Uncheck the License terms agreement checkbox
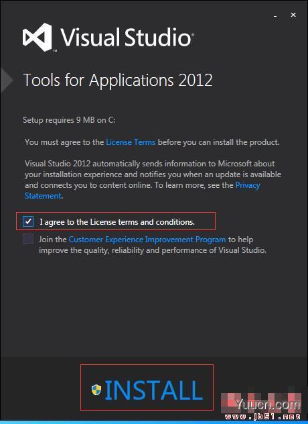 click(28, 221)
